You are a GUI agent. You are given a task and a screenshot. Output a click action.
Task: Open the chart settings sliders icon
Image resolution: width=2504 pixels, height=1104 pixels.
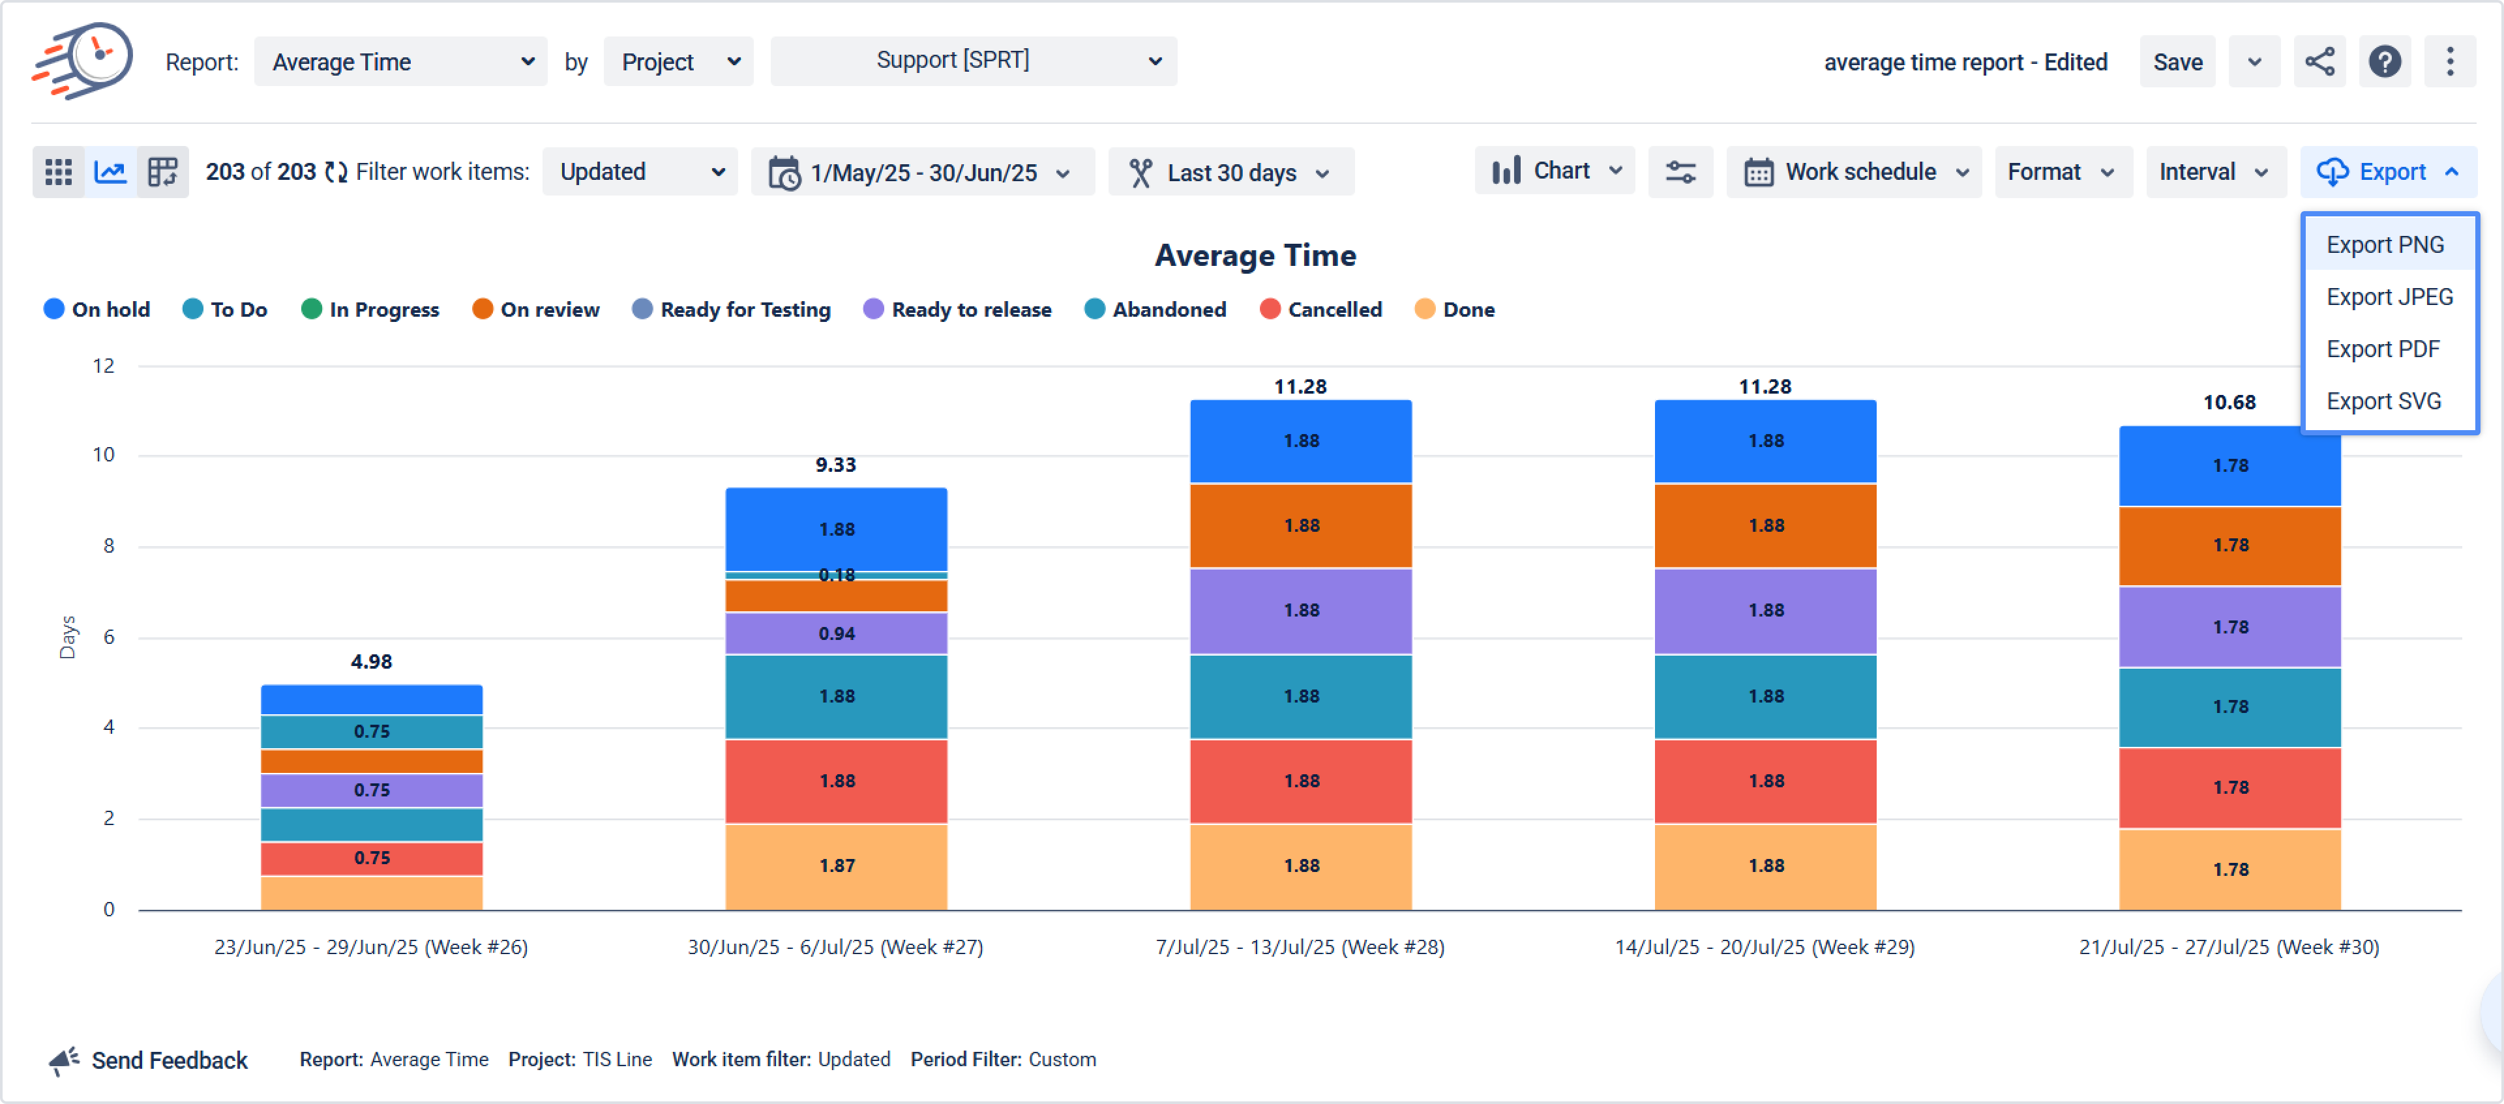(x=1680, y=172)
